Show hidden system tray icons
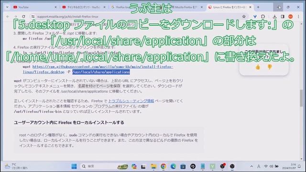 [251, 166]
